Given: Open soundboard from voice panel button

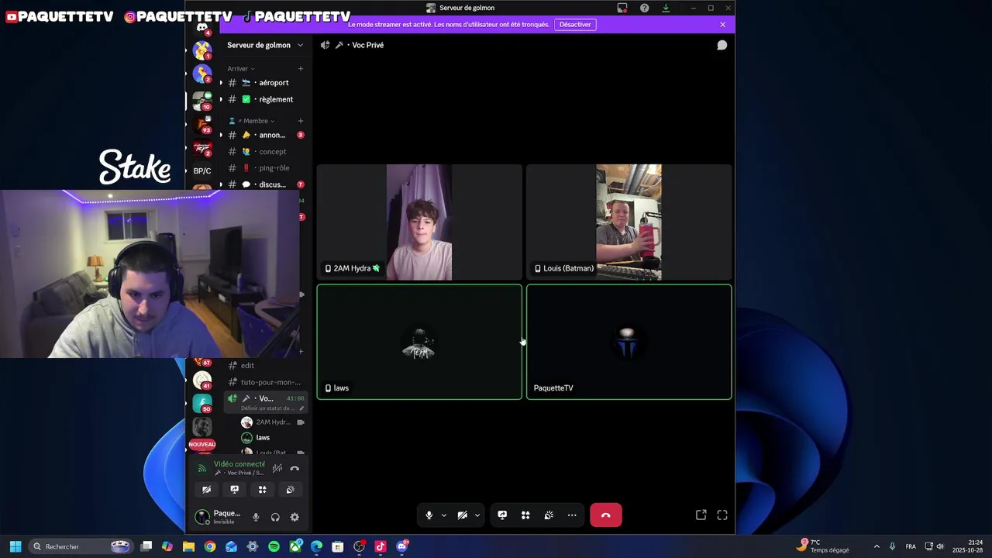Looking at the screenshot, I should tap(290, 490).
